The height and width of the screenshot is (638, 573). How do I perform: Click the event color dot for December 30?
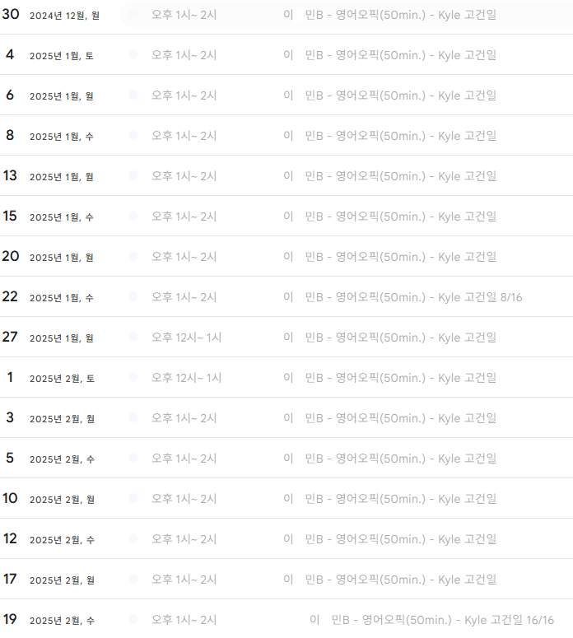pos(133,15)
